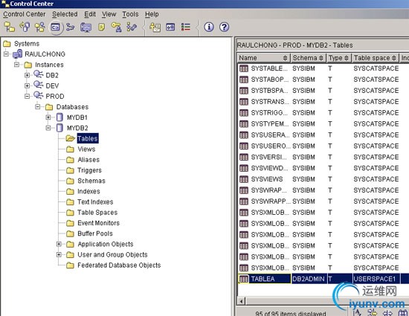Show the Legend list icon
Image resolution: width=409 pixels, height=316 pixels.
[x=186, y=27]
